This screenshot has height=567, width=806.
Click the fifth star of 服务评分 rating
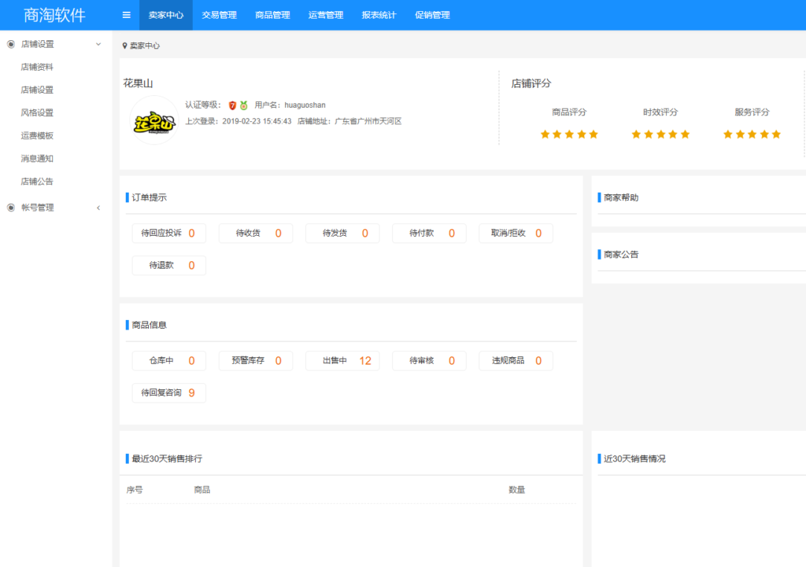(777, 134)
